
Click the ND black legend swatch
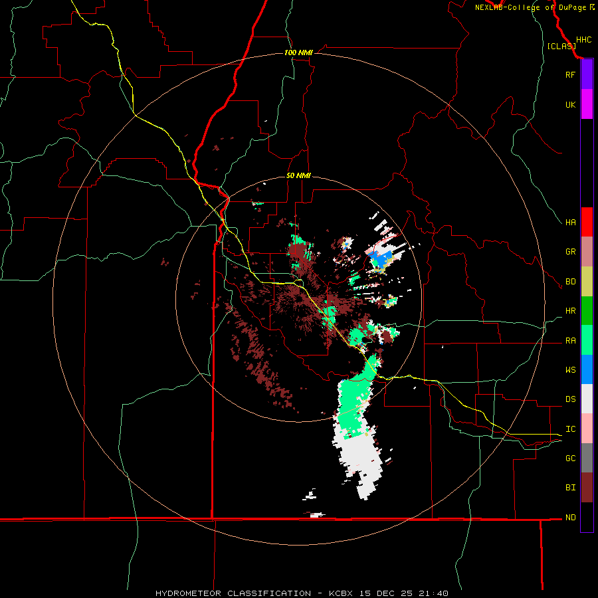(587, 517)
